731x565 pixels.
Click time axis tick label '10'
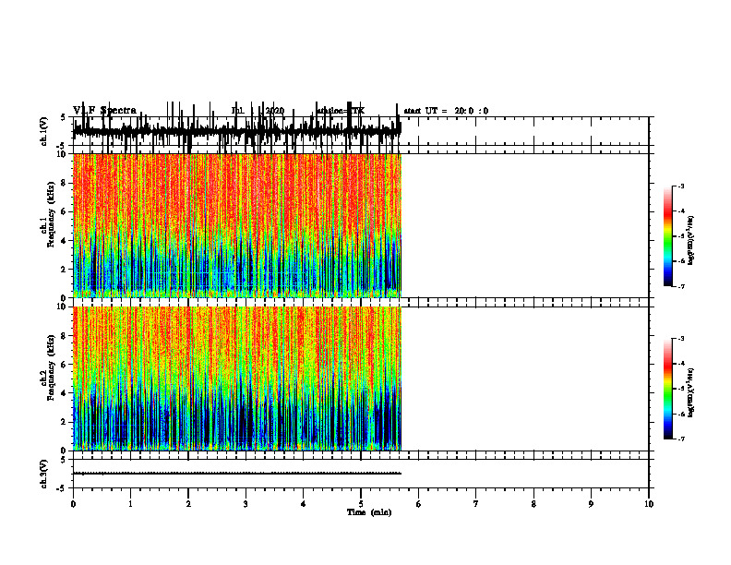(649, 504)
